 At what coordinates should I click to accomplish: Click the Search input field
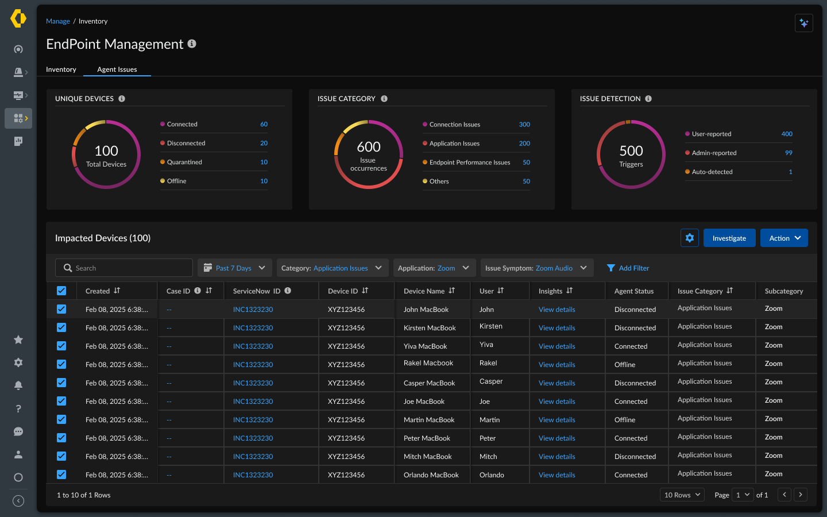click(x=124, y=268)
